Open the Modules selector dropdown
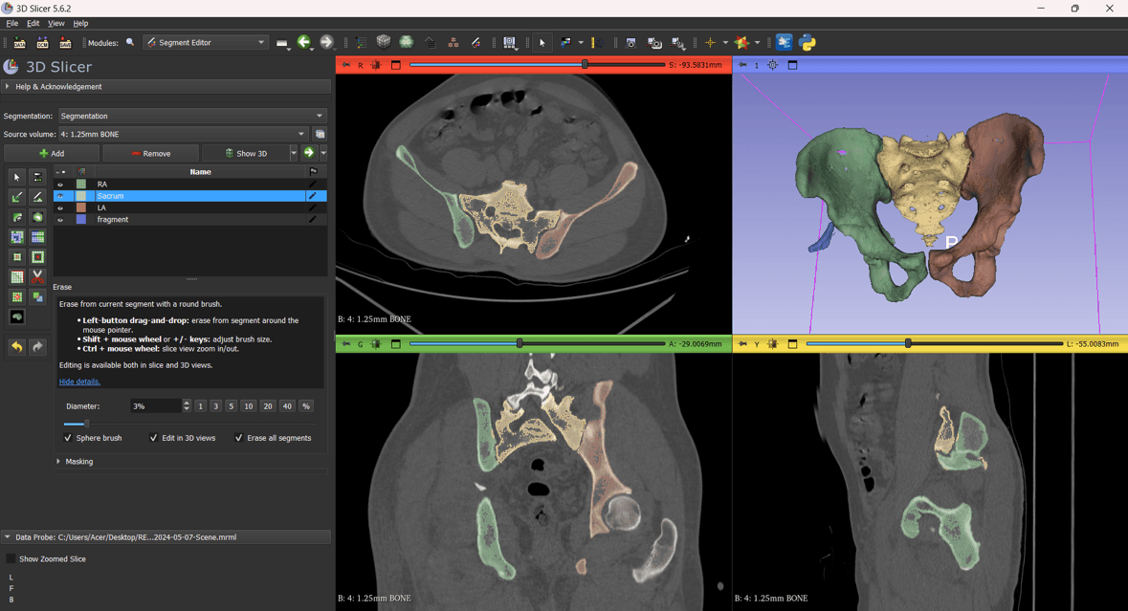Image resolution: width=1128 pixels, height=611 pixels. pyautogui.click(x=205, y=42)
